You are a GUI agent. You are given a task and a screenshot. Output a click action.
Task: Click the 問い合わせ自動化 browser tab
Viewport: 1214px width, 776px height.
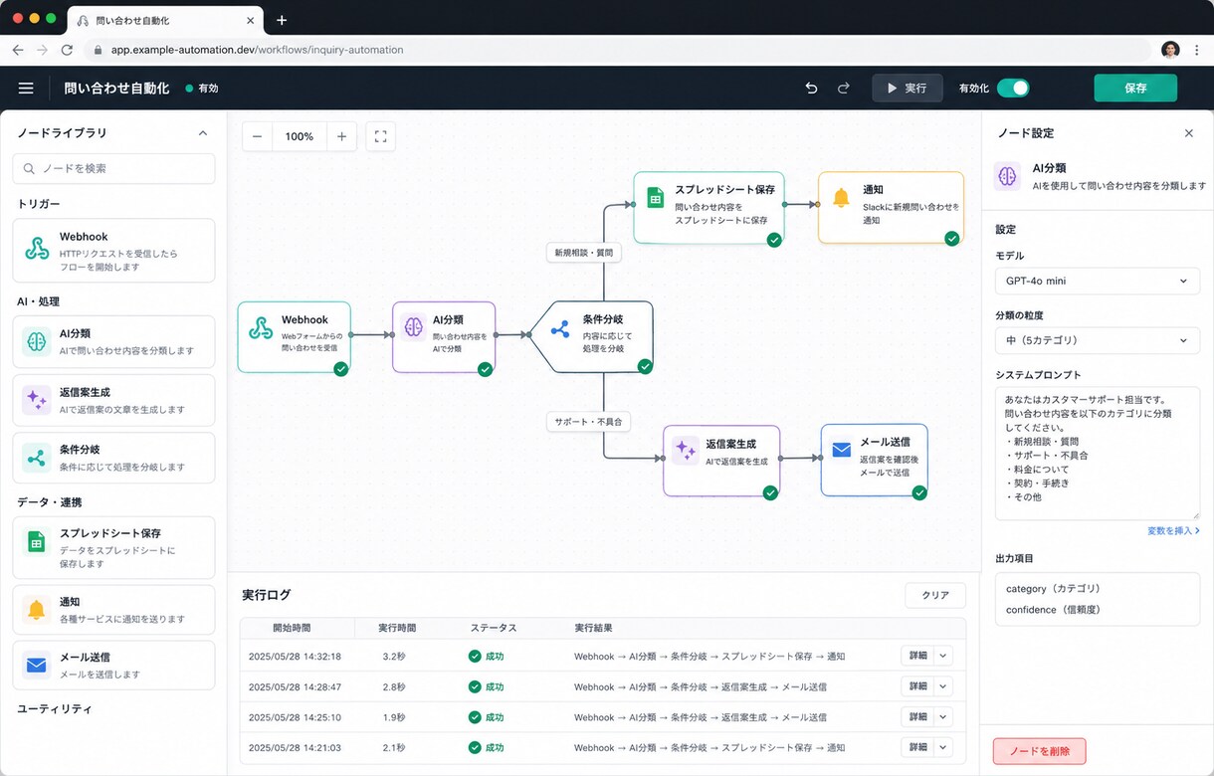[164, 20]
